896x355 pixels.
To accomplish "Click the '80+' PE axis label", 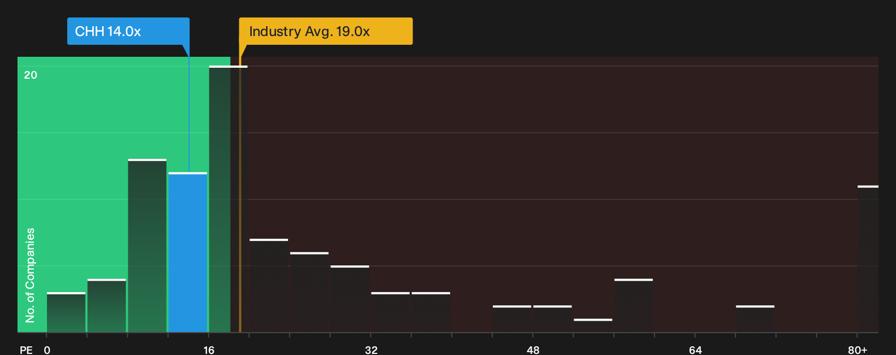I will (x=858, y=350).
